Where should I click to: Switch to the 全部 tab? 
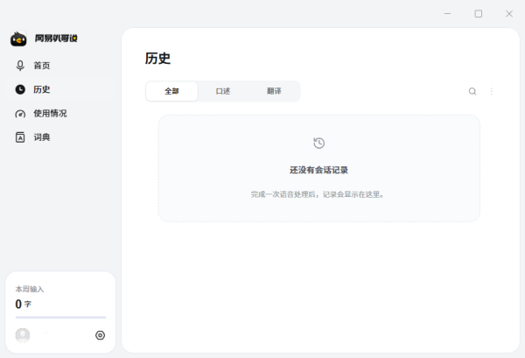click(171, 91)
